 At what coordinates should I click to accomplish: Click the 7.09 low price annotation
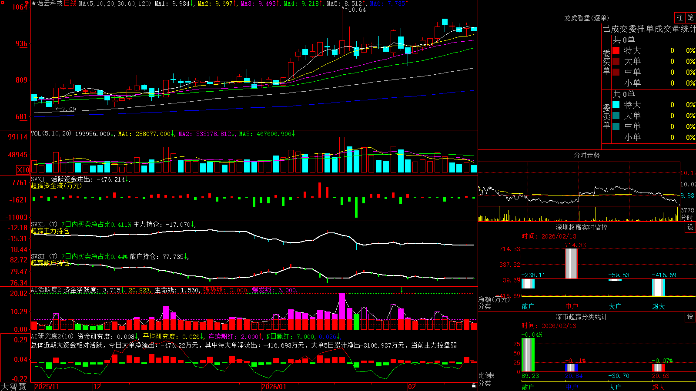click(69, 109)
